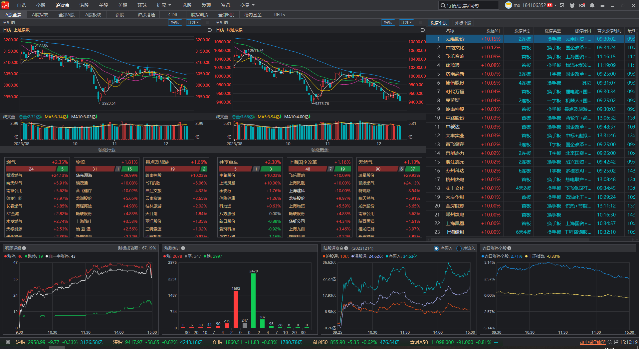Click the 涨停 table horizontal scrollbar

click(x=511, y=239)
